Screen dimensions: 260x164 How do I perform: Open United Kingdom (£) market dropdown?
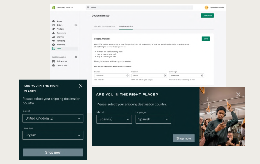[53, 118]
